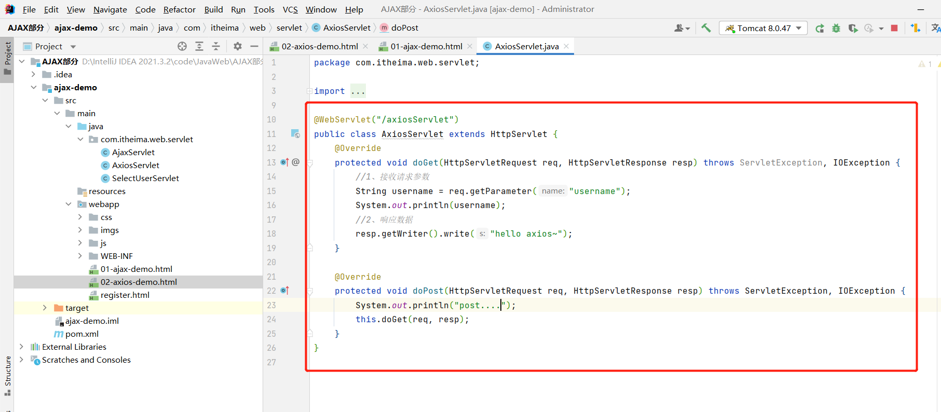This screenshot has height=412, width=941.
Task: Select 01-ajax-demo.html in project tree
Action: (x=137, y=269)
